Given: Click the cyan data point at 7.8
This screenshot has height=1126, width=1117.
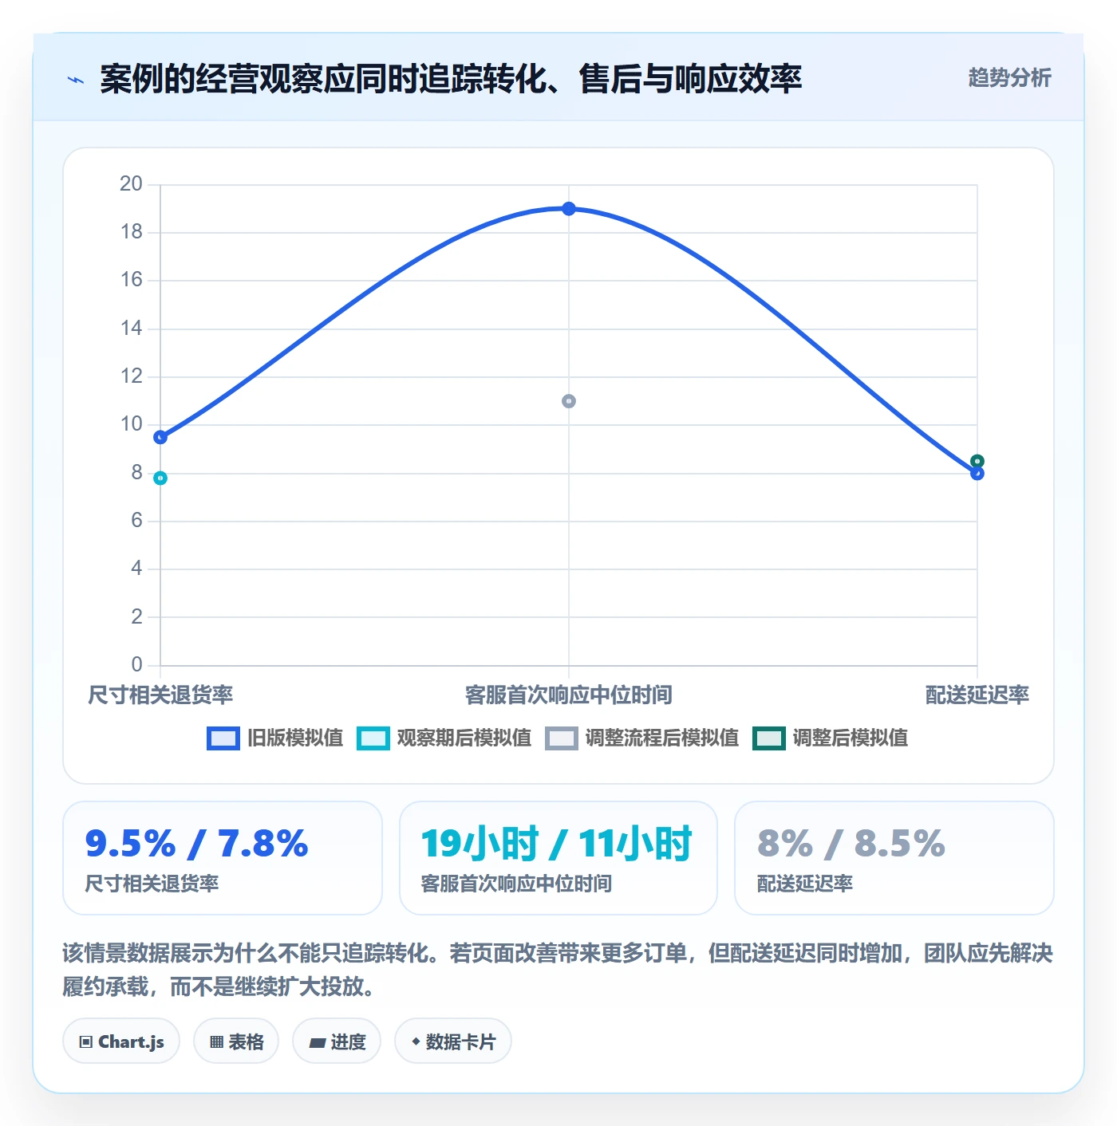Looking at the screenshot, I should click(160, 478).
